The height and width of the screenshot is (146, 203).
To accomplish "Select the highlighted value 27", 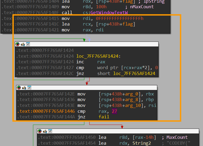I will [x=114, y=111].
